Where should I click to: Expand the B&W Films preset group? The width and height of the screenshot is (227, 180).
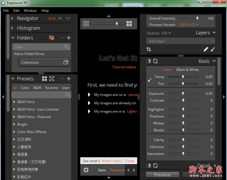[14, 102]
